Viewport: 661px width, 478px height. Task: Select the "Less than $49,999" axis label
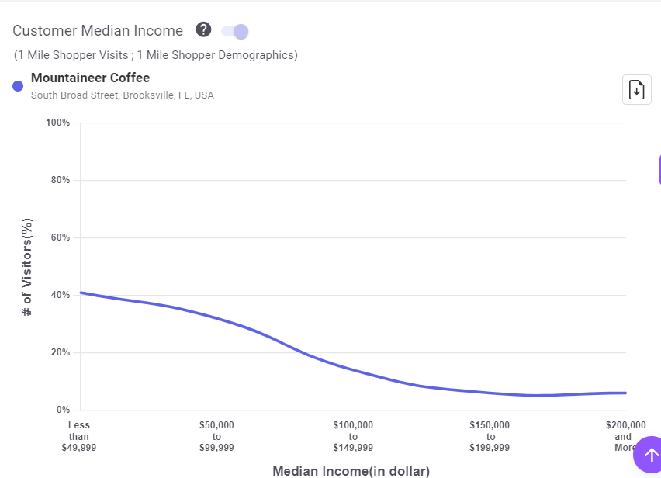tap(79, 436)
